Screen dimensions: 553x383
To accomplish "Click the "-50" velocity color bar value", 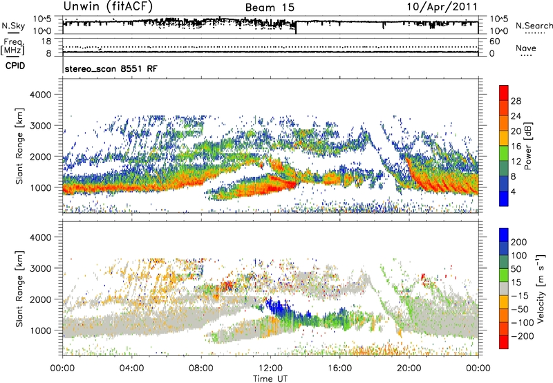I will (x=520, y=309).
